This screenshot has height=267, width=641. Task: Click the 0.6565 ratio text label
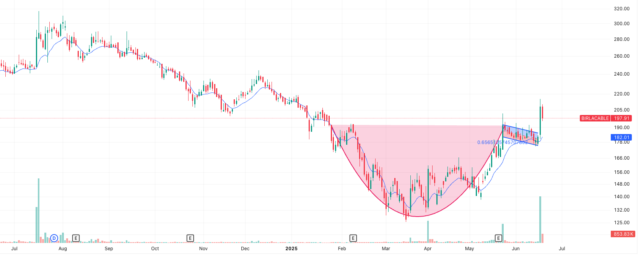502,142
